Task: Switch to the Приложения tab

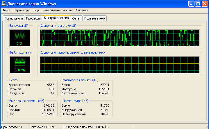Action: 14,18
